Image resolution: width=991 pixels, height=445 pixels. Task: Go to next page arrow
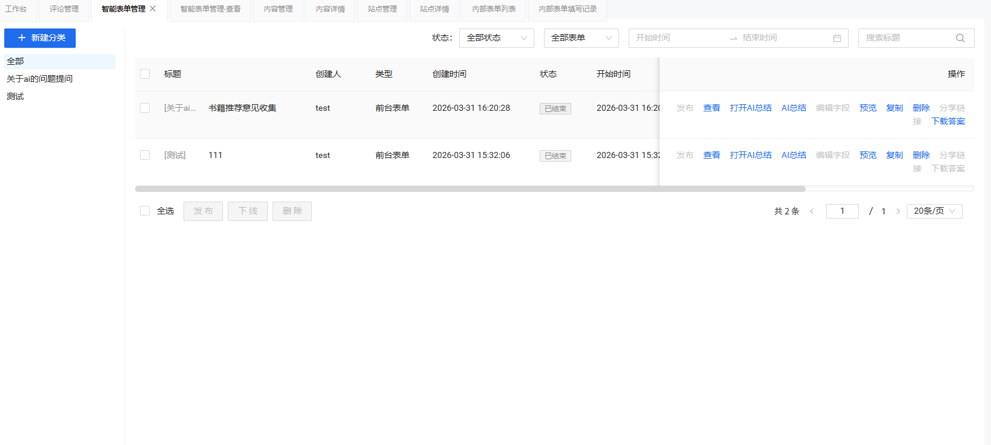click(x=898, y=211)
